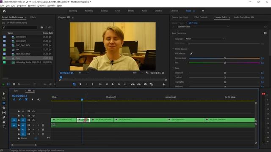The height and width of the screenshot is (152, 271).
Task: Open the Audio Track Mixer tab
Action: point(244,17)
